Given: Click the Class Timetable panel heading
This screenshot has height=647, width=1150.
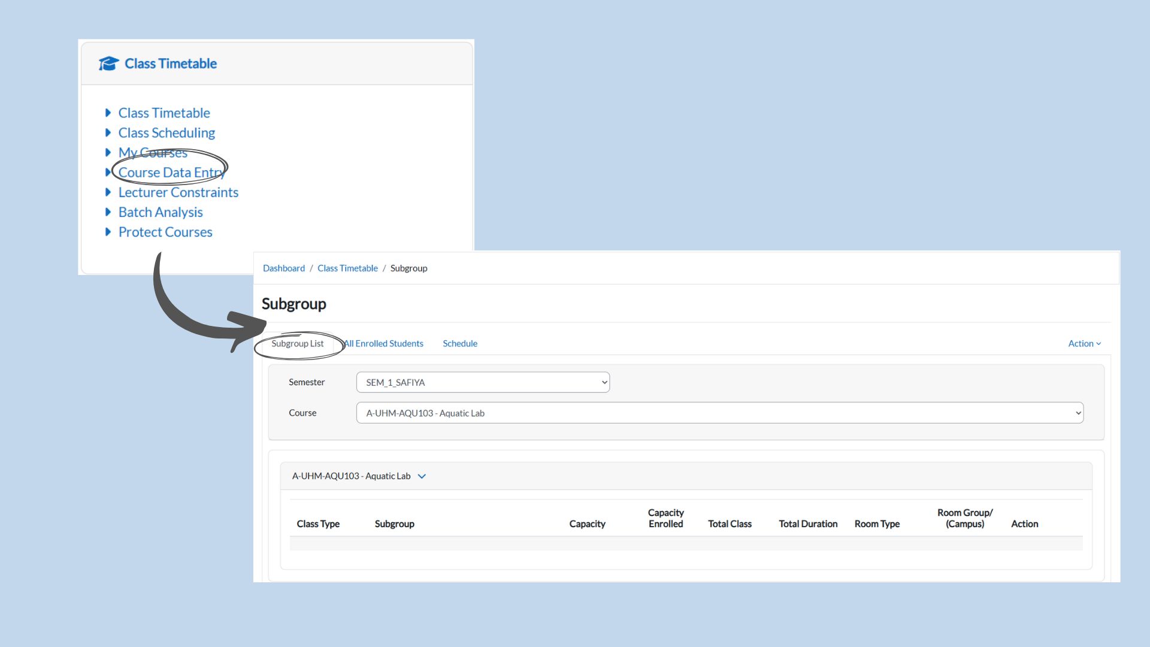Looking at the screenshot, I should pos(171,64).
